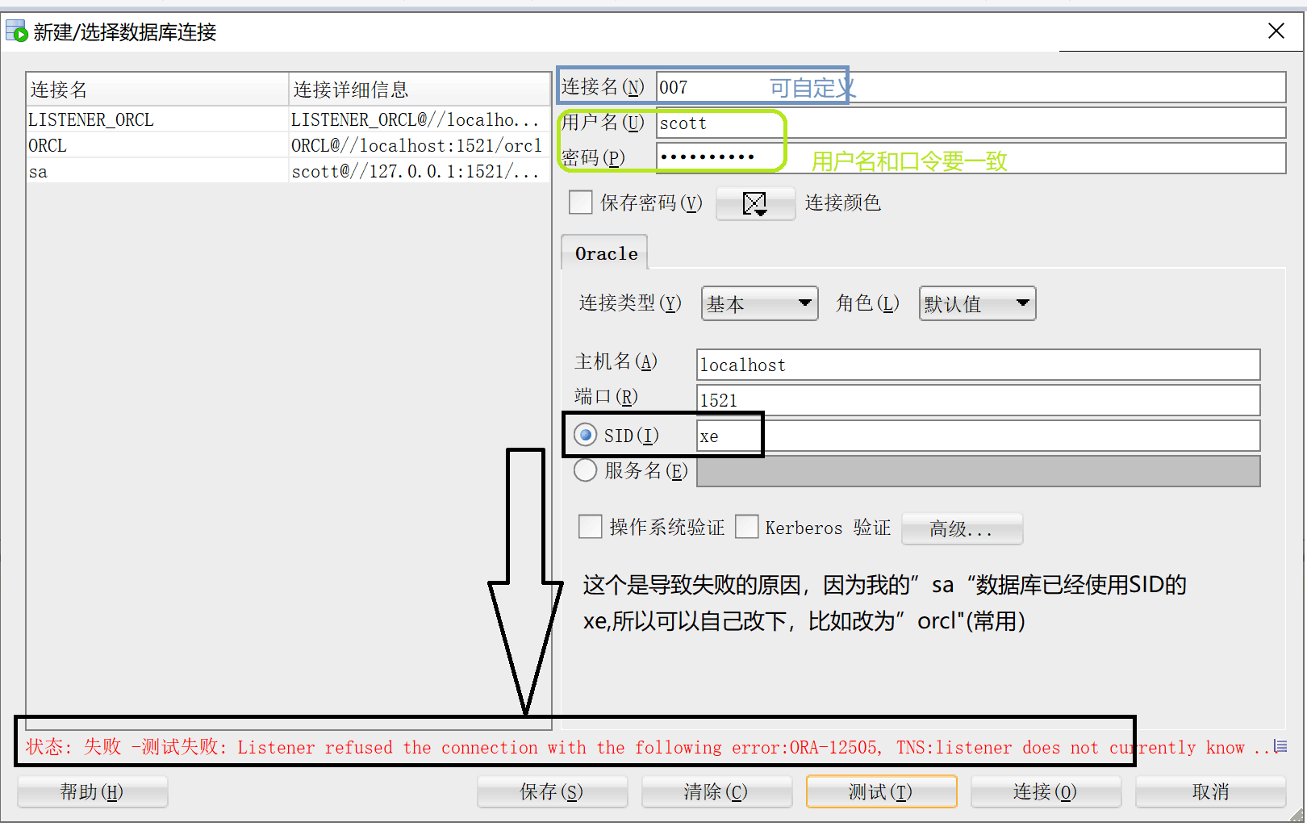This screenshot has width=1307, height=839.
Task: Focus the port field with 1521
Action: point(978,400)
